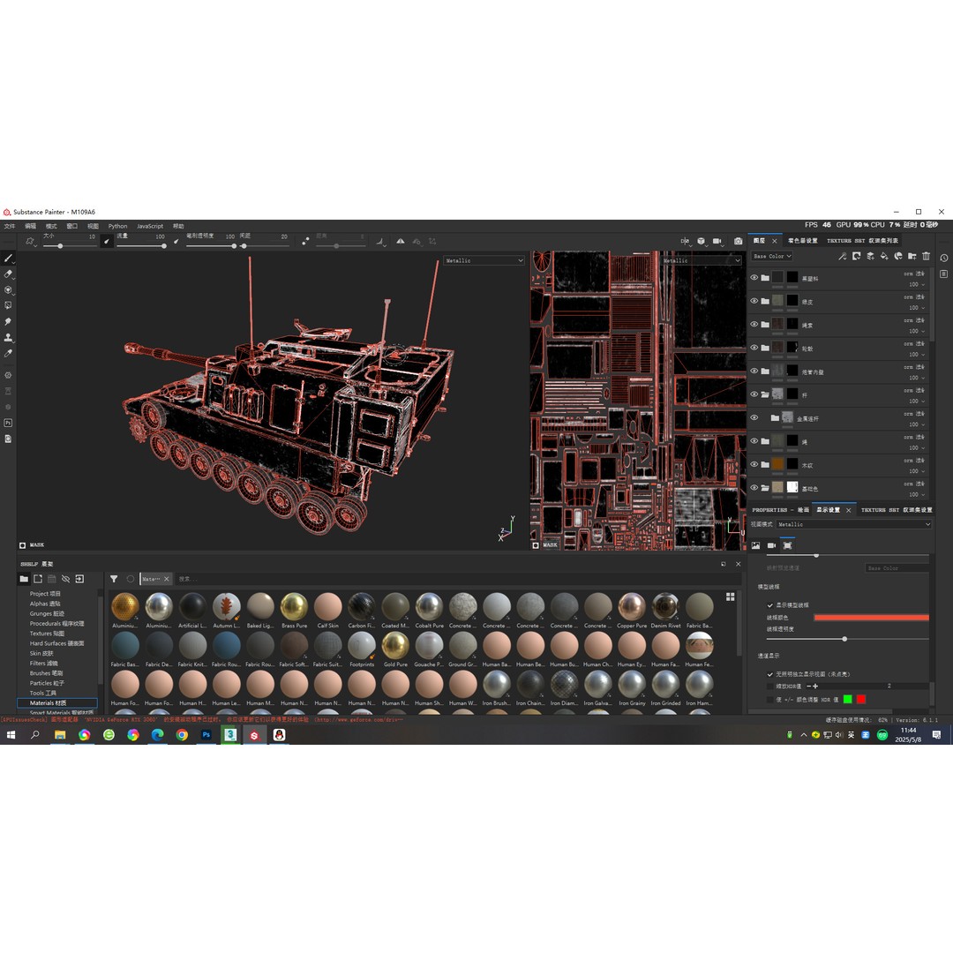Open camera settings icon in display panel
Image resolution: width=953 pixels, height=953 pixels.
pyautogui.click(x=772, y=546)
